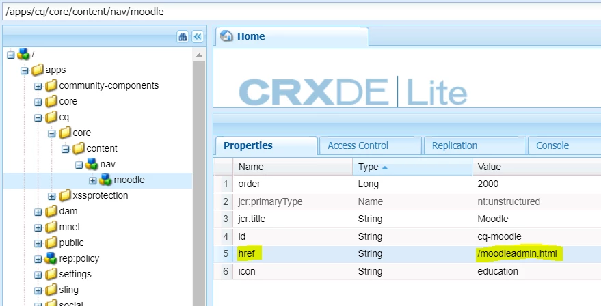The width and height of the screenshot is (601, 306).
Task: Collapse the content folder
Action: click(66, 150)
